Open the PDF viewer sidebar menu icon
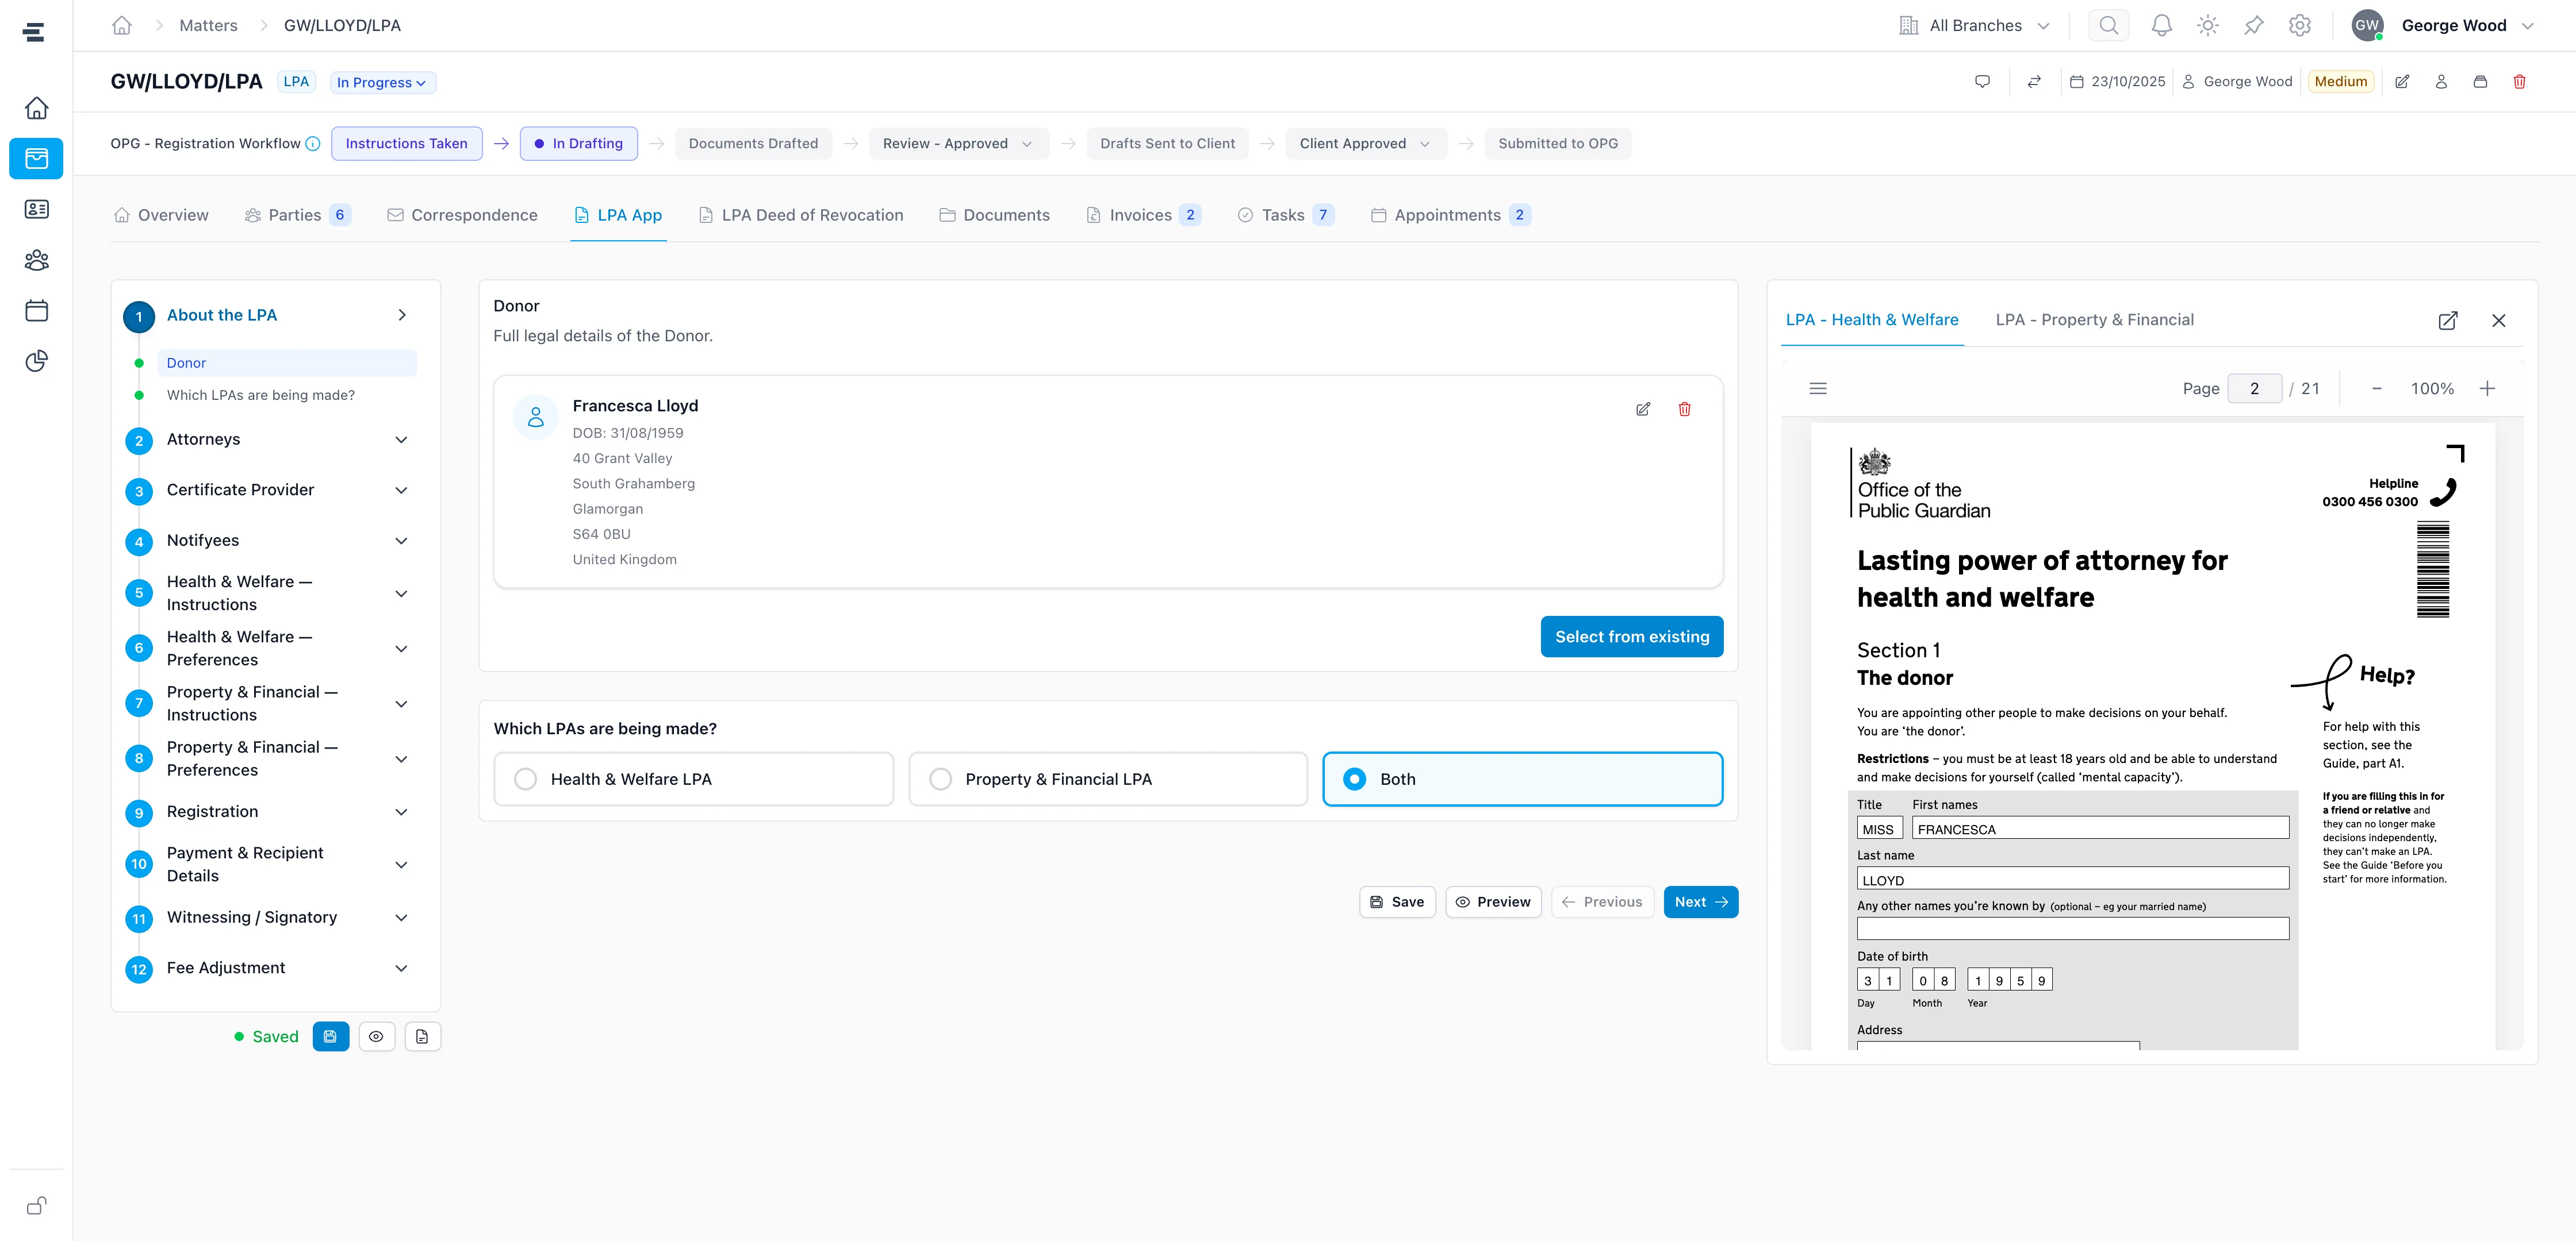2576x1241 pixels. pyautogui.click(x=1818, y=389)
